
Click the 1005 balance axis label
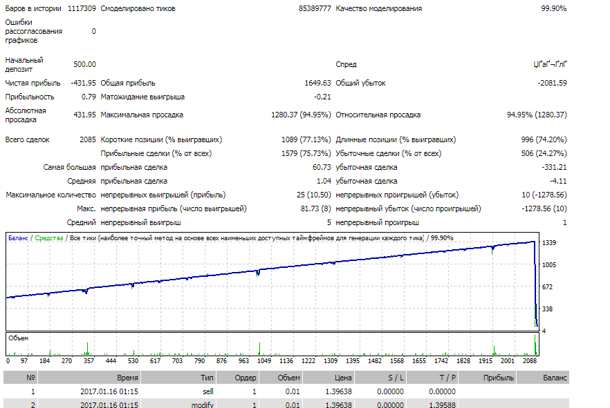point(549,265)
